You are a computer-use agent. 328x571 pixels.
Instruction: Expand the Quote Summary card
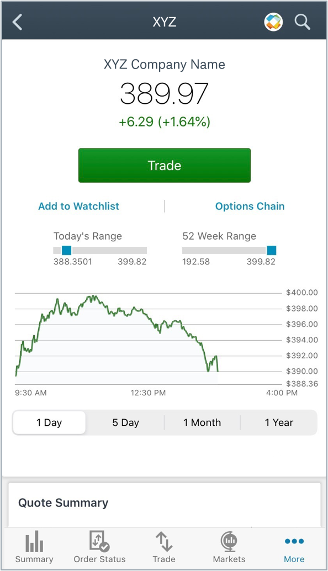(165, 504)
